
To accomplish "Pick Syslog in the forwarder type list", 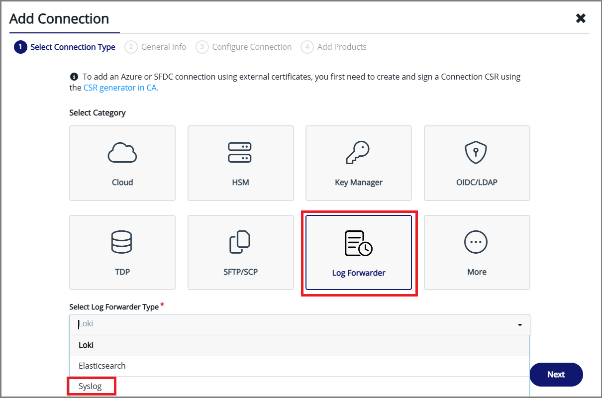I will pyautogui.click(x=90, y=386).
